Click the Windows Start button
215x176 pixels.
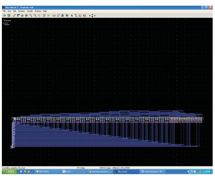pos(10,171)
